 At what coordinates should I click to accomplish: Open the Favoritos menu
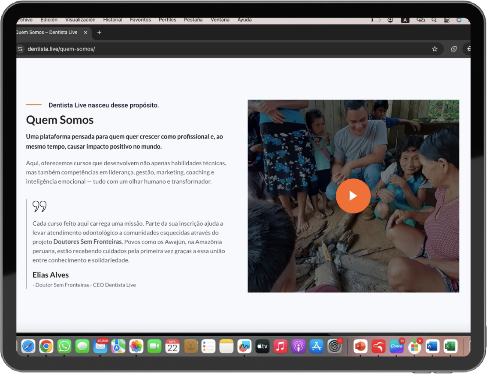(x=140, y=20)
